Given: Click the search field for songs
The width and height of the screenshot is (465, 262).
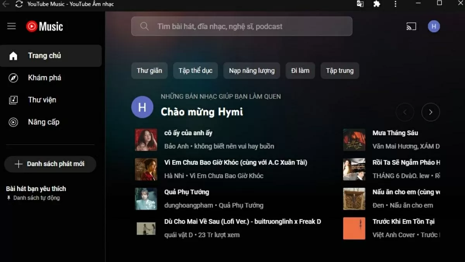Looking at the screenshot, I should 241,26.
